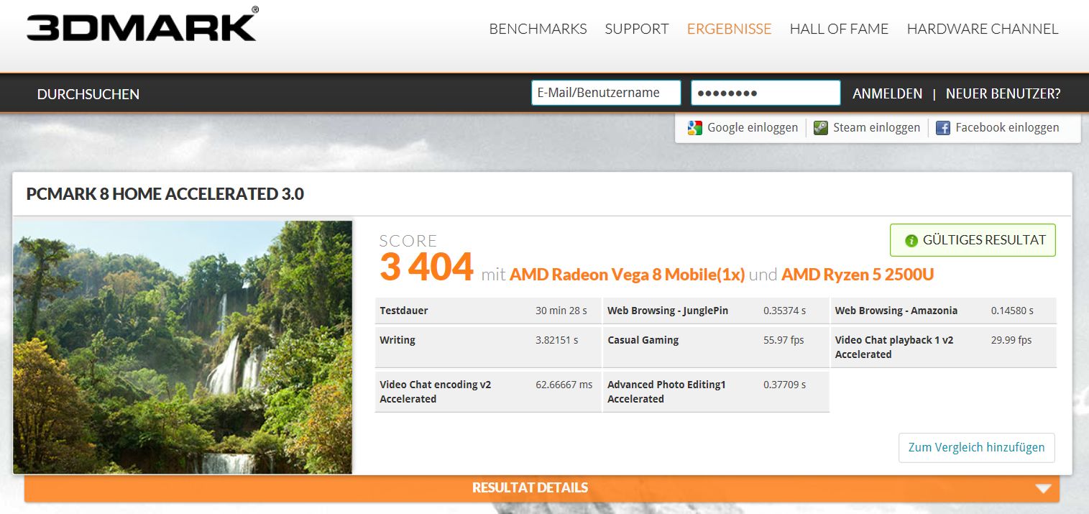Click the 0.14580 s value
Screen dimensions: 1089x514
[x=1012, y=311]
